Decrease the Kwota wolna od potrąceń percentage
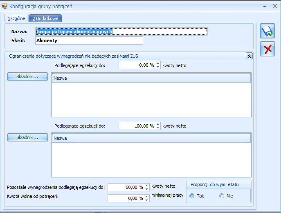Viewport: 281px width, 213px height. pos(147,200)
